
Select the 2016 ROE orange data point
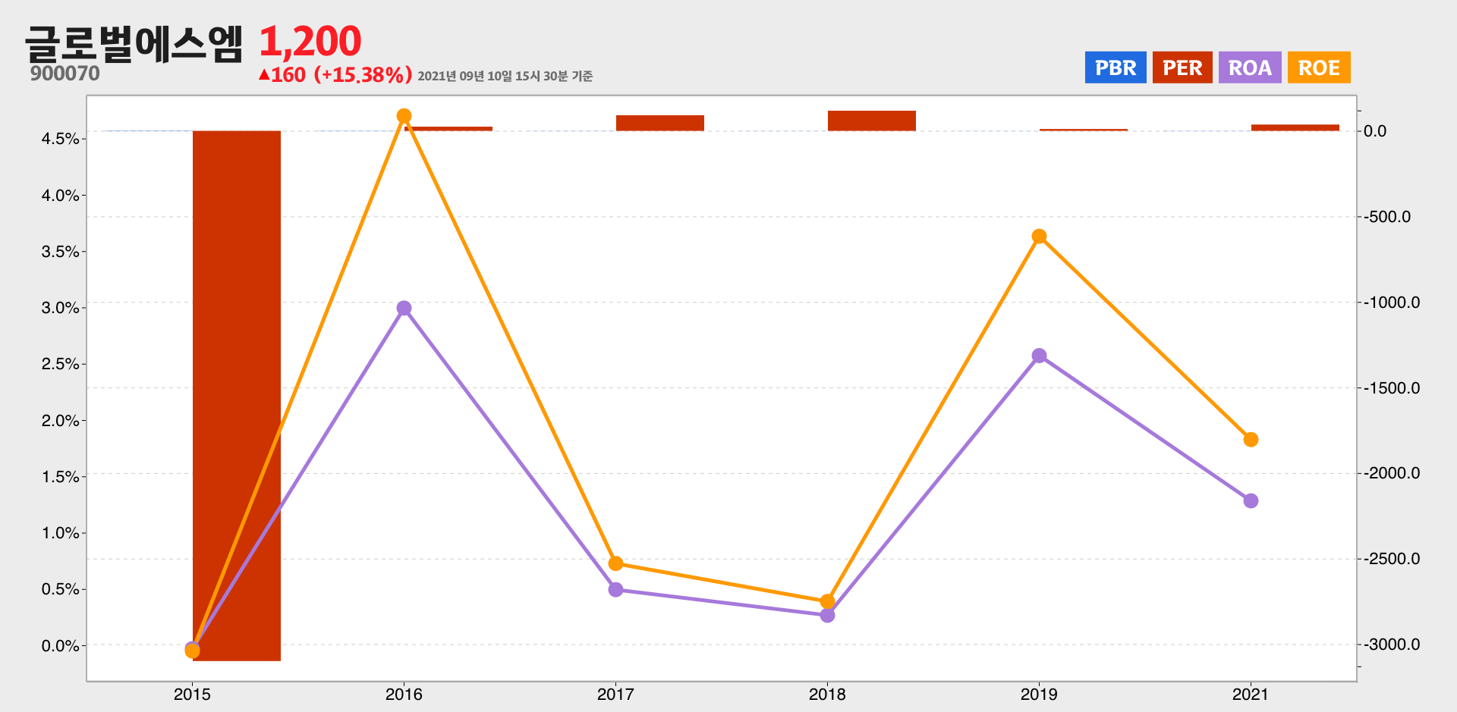tap(404, 116)
